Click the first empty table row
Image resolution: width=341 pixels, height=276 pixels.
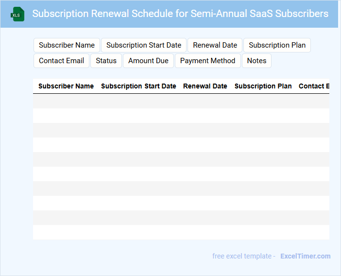click(x=181, y=101)
